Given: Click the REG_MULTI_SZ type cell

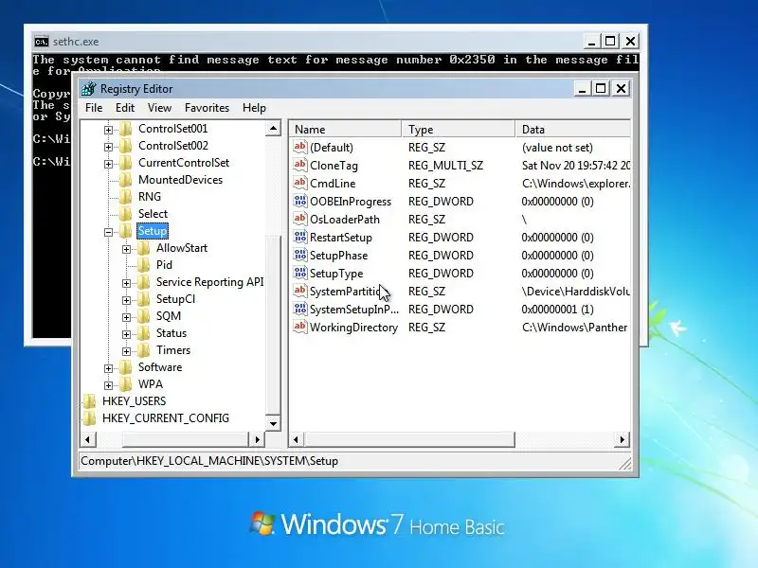Looking at the screenshot, I should coord(445,165).
